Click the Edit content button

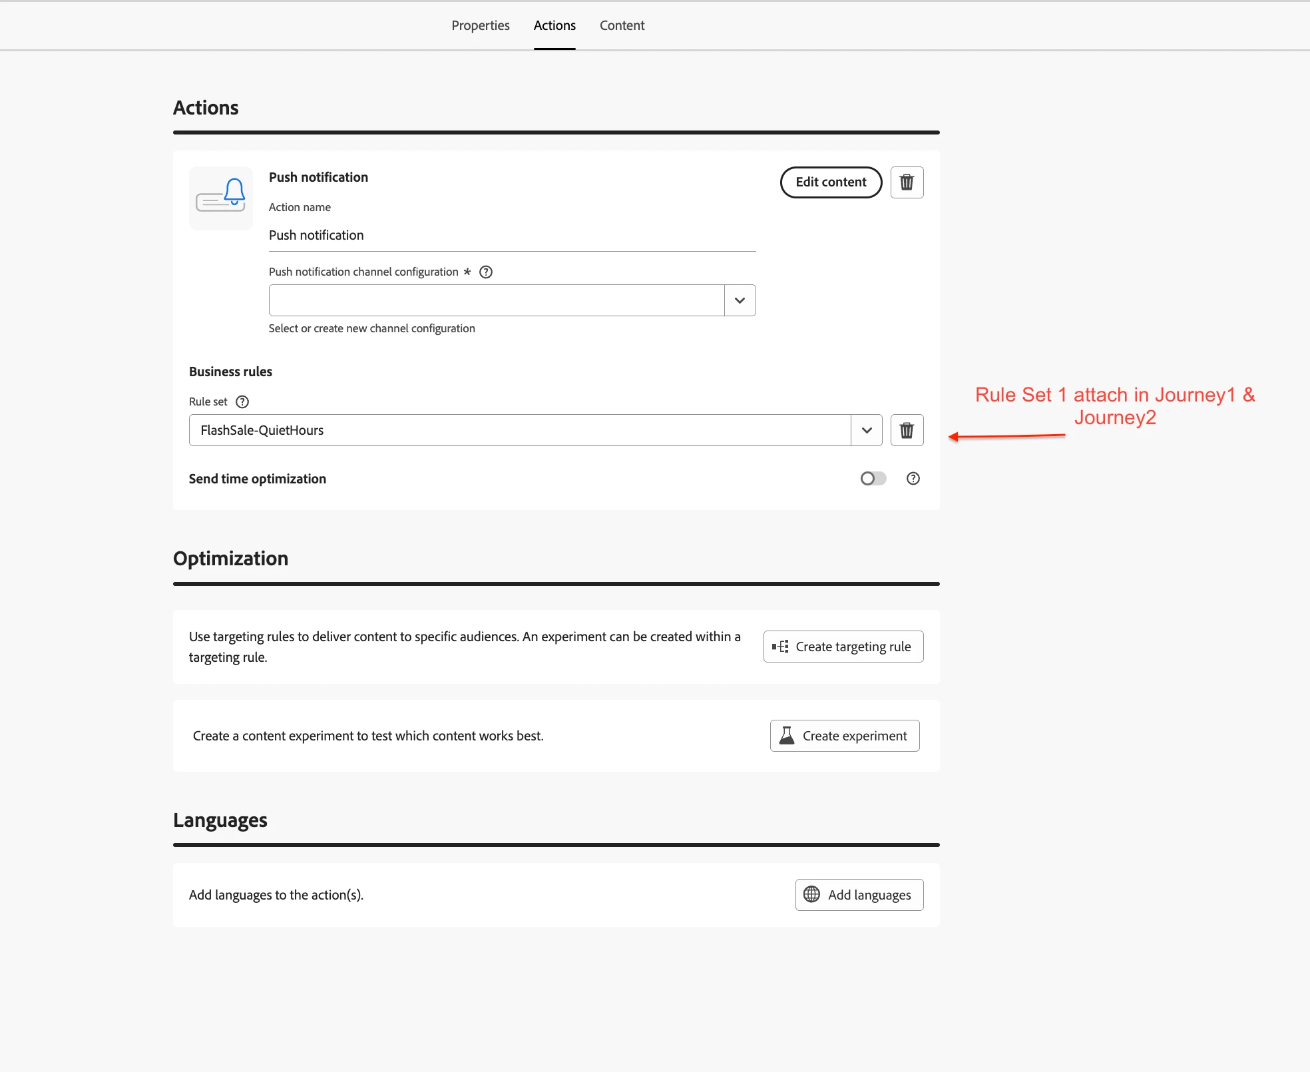(831, 182)
